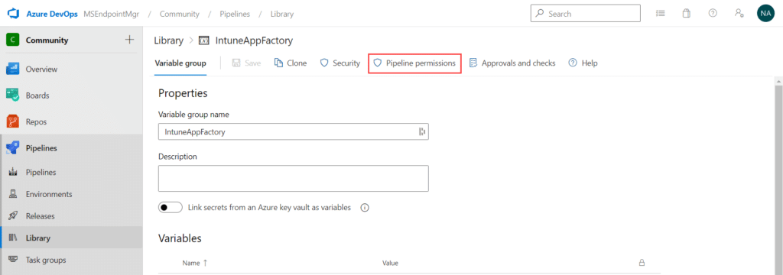Click the Environments icon in sidebar
Viewport: 783px width, 275px height.
(x=14, y=194)
